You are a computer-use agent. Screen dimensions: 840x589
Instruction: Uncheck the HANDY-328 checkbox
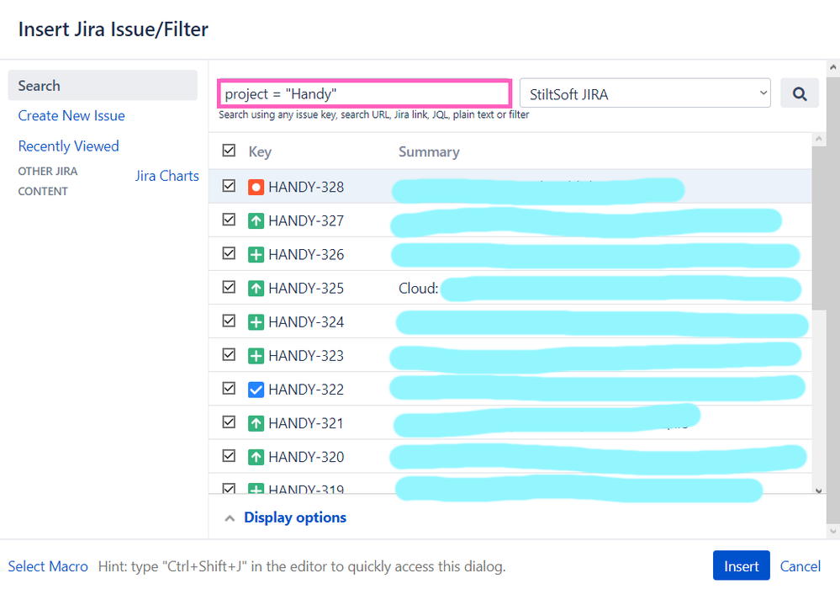(229, 186)
